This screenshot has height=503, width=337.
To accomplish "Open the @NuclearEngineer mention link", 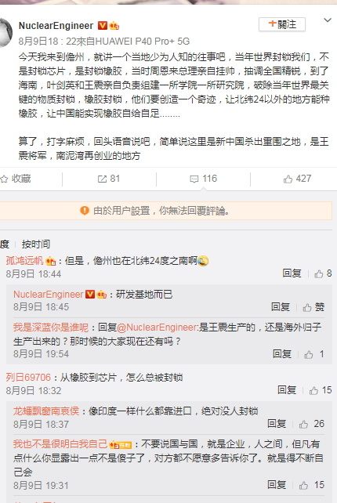I will click(157, 327).
